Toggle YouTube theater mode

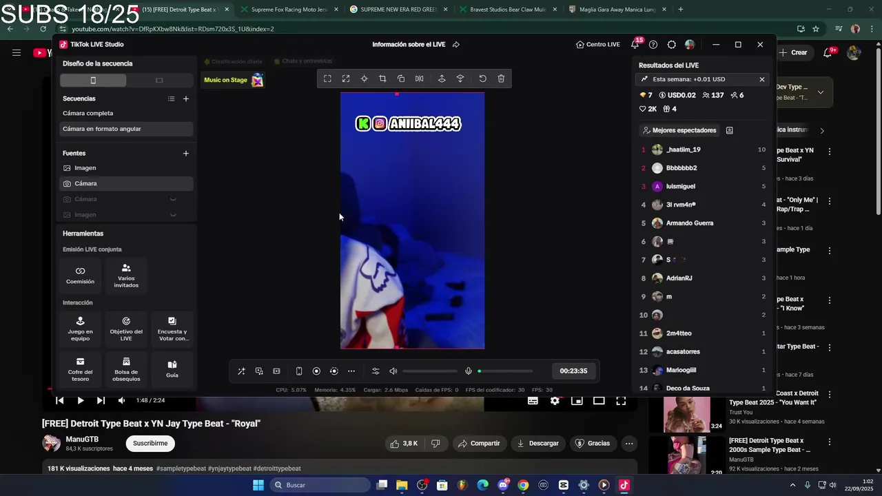pyautogui.click(x=599, y=400)
